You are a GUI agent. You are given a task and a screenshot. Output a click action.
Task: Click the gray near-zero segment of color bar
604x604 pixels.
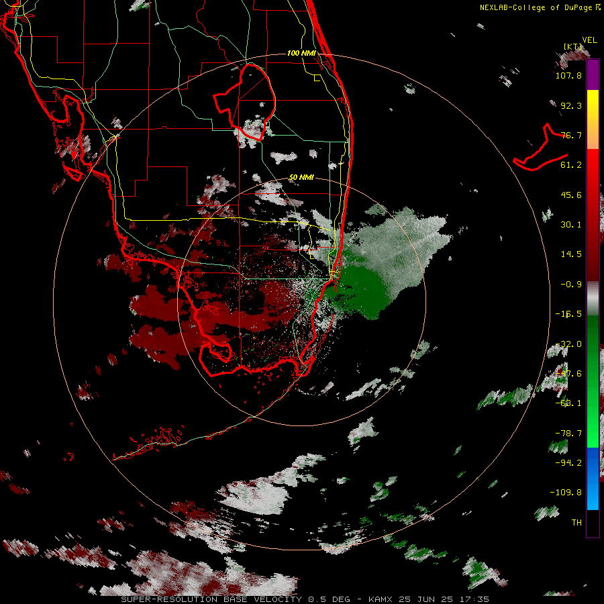click(593, 299)
